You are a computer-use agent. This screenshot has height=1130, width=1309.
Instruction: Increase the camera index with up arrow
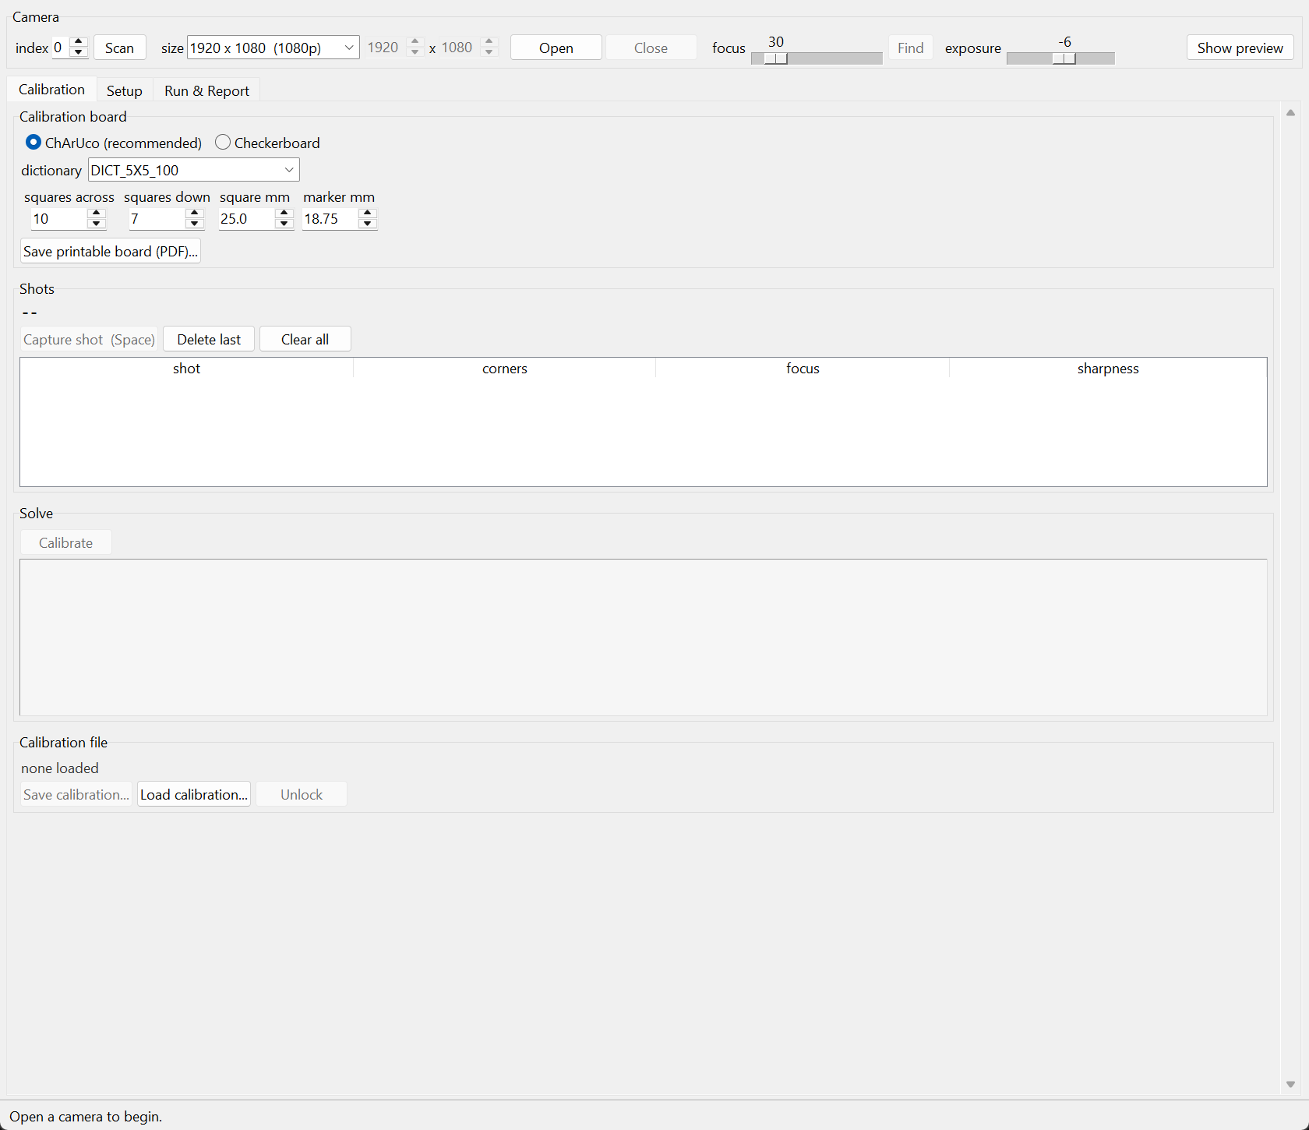78,42
